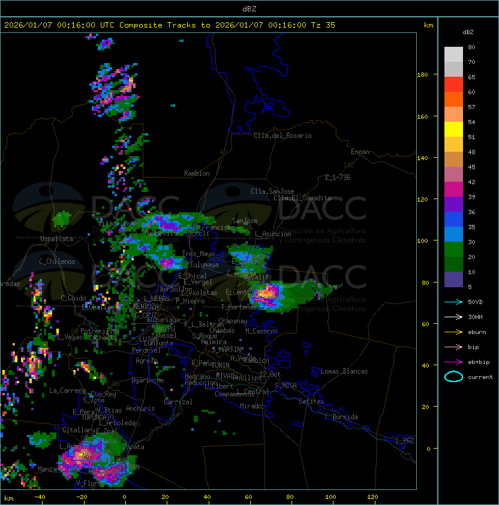499x505 pixels.
Task: Click the 'eburn' legend label
Action: click(477, 332)
